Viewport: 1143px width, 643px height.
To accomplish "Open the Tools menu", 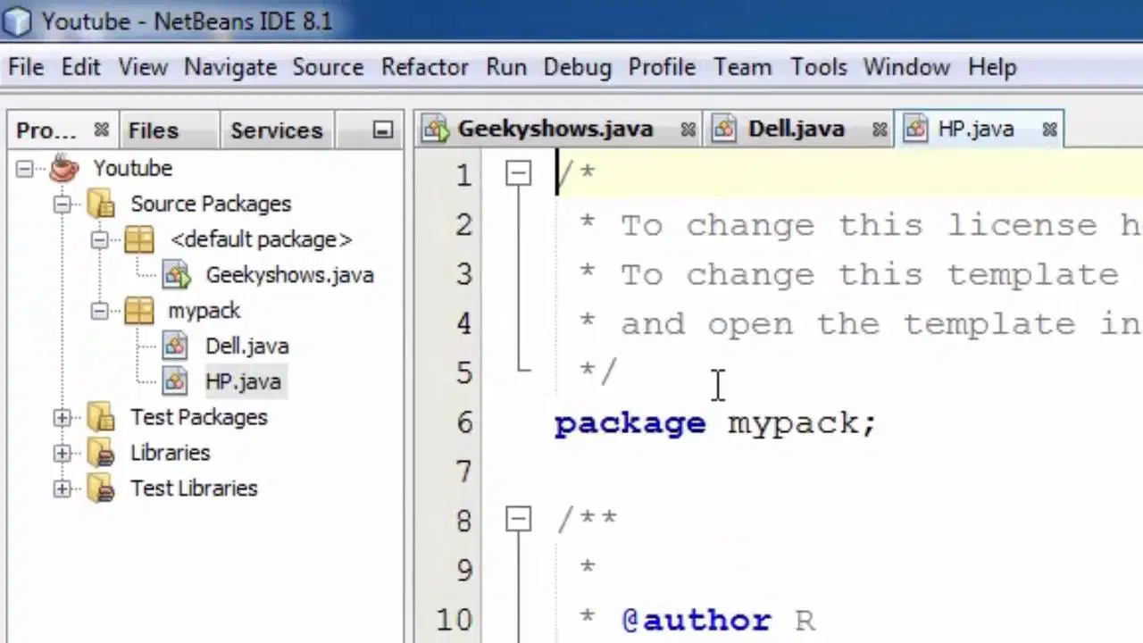I will coord(819,67).
